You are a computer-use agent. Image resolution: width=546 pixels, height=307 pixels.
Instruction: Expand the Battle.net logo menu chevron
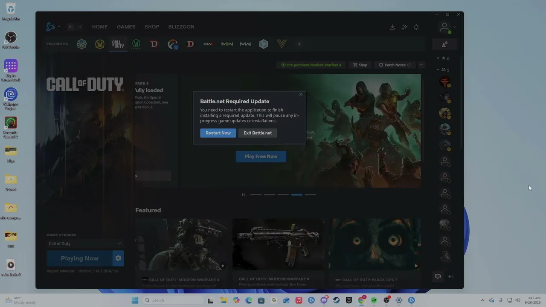pyautogui.click(x=59, y=27)
